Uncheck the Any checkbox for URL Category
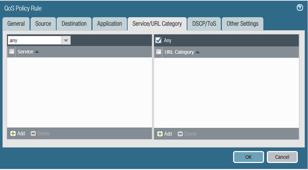The width and height of the screenshot is (308, 170). (158, 40)
